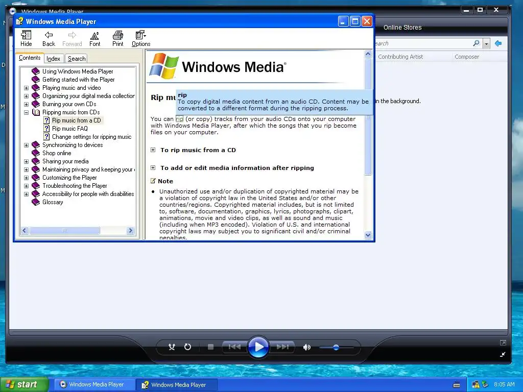This screenshot has height=392, width=523.
Task: Mute the Player volume speaker icon
Action: coord(307,347)
